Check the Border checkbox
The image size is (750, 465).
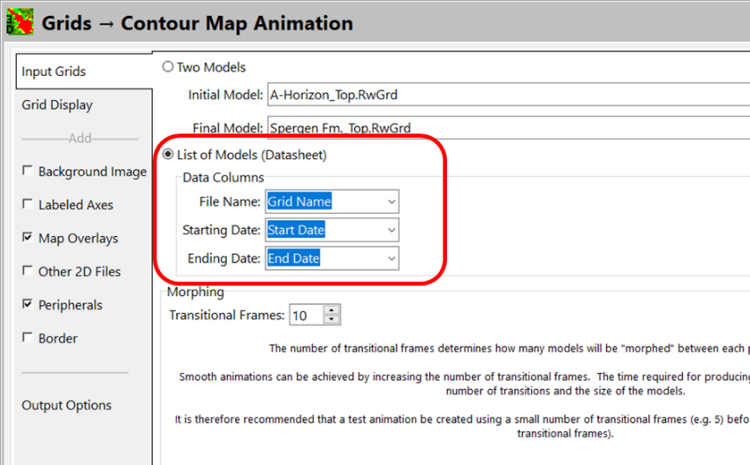coord(28,339)
